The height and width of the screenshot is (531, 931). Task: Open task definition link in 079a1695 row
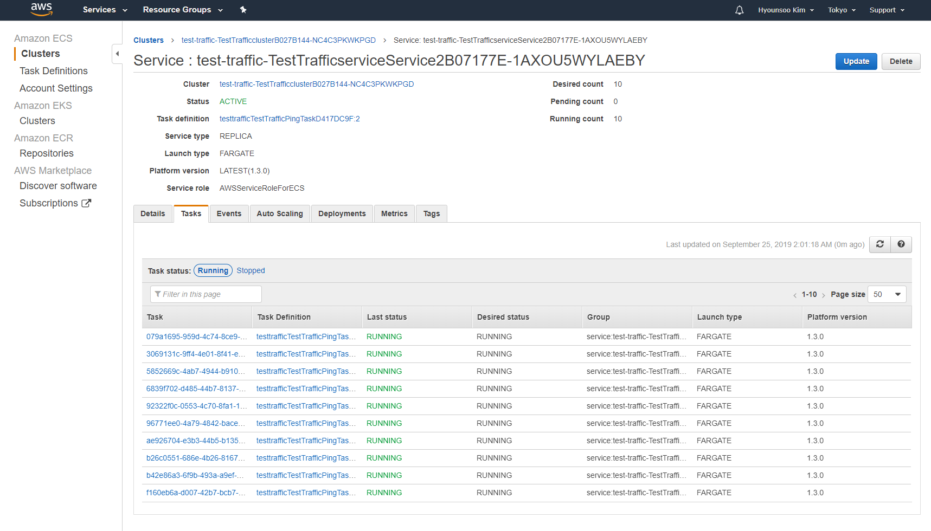(x=306, y=336)
